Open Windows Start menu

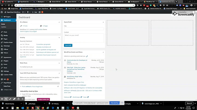[2, 108]
